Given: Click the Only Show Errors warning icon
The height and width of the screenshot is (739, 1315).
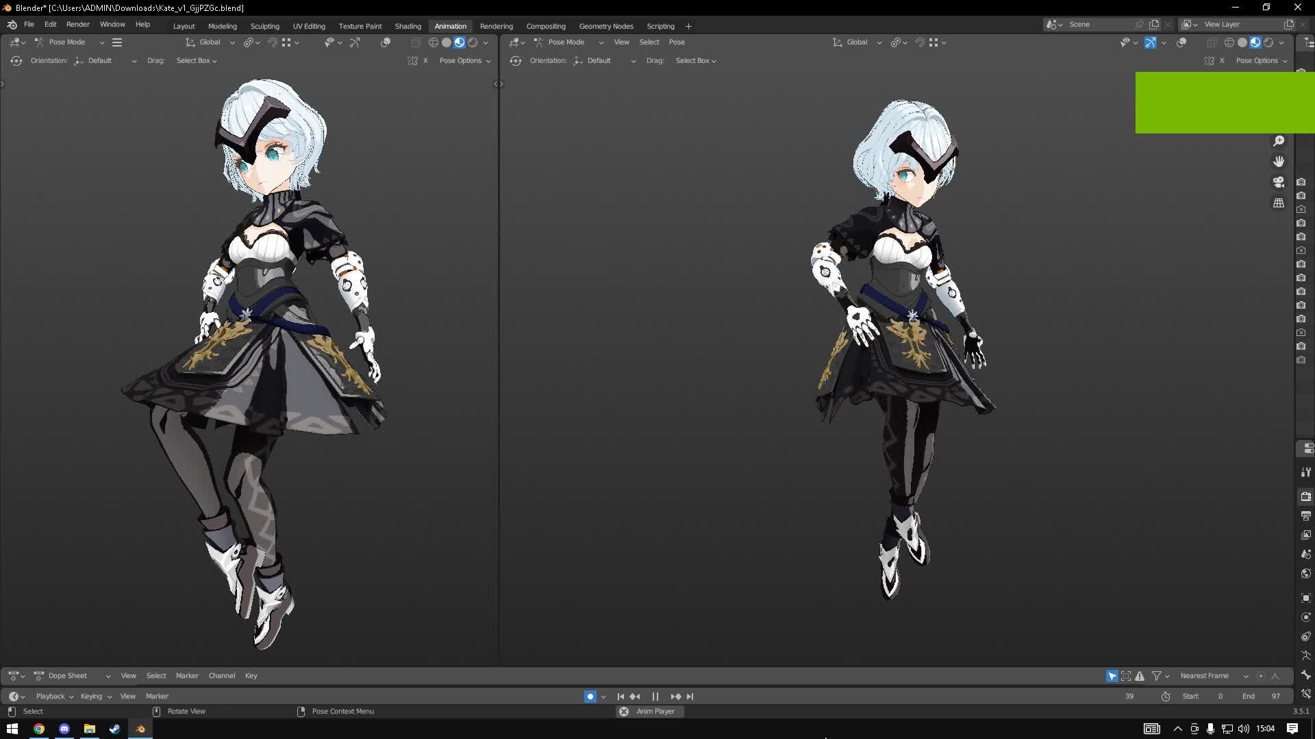Looking at the screenshot, I should pyautogui.click(x=1140, y=676).
